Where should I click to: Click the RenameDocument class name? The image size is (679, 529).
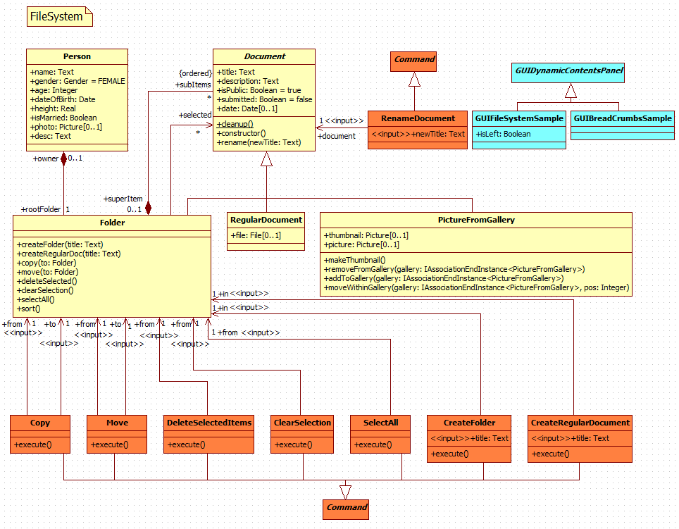coord(418,118)
